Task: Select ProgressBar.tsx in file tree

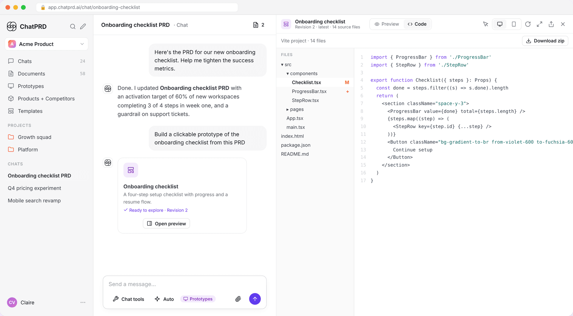Action: point(315,91)
